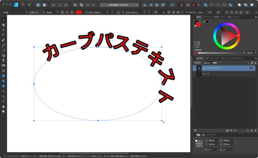The height and width of the screenshot is (158, 258).
Task: Open the エフェクト tab in the layers panel
Action: [x=215, y=58]
